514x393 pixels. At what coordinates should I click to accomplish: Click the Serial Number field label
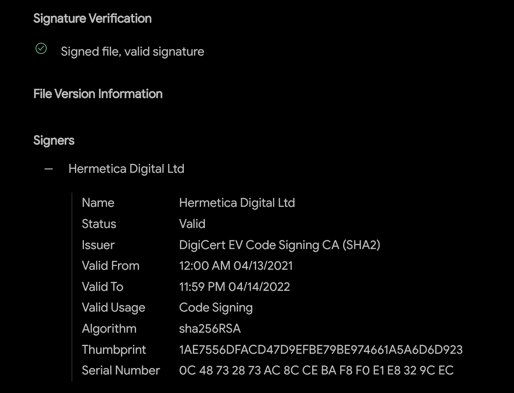[121, 371]
